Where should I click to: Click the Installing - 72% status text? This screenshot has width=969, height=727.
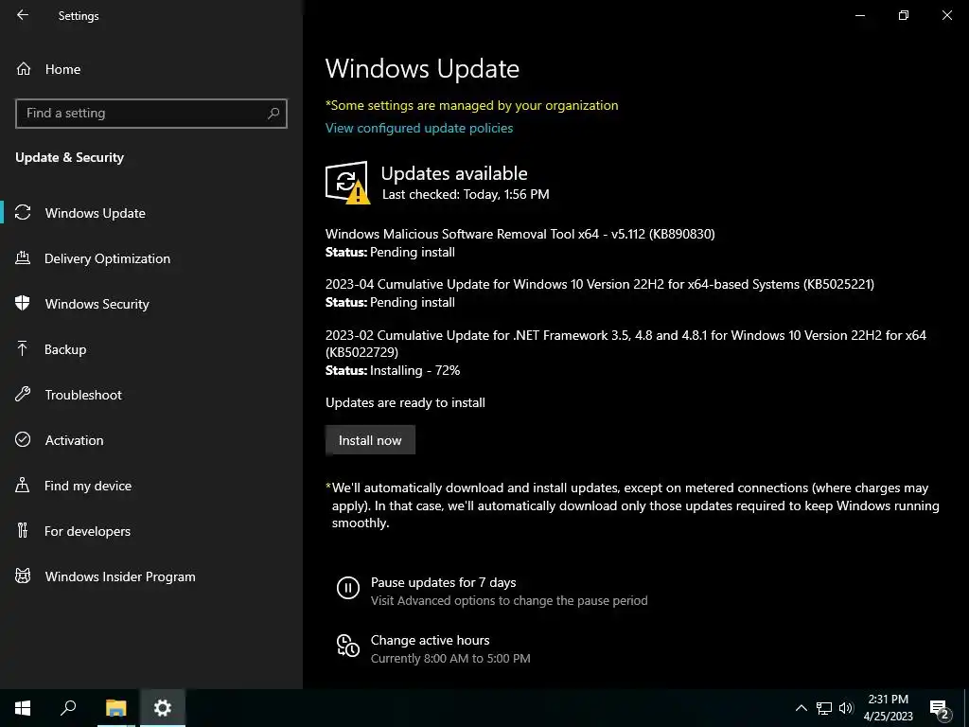click(414, 370)
